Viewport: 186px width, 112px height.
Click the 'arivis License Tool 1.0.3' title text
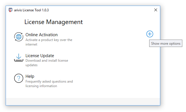31,10
